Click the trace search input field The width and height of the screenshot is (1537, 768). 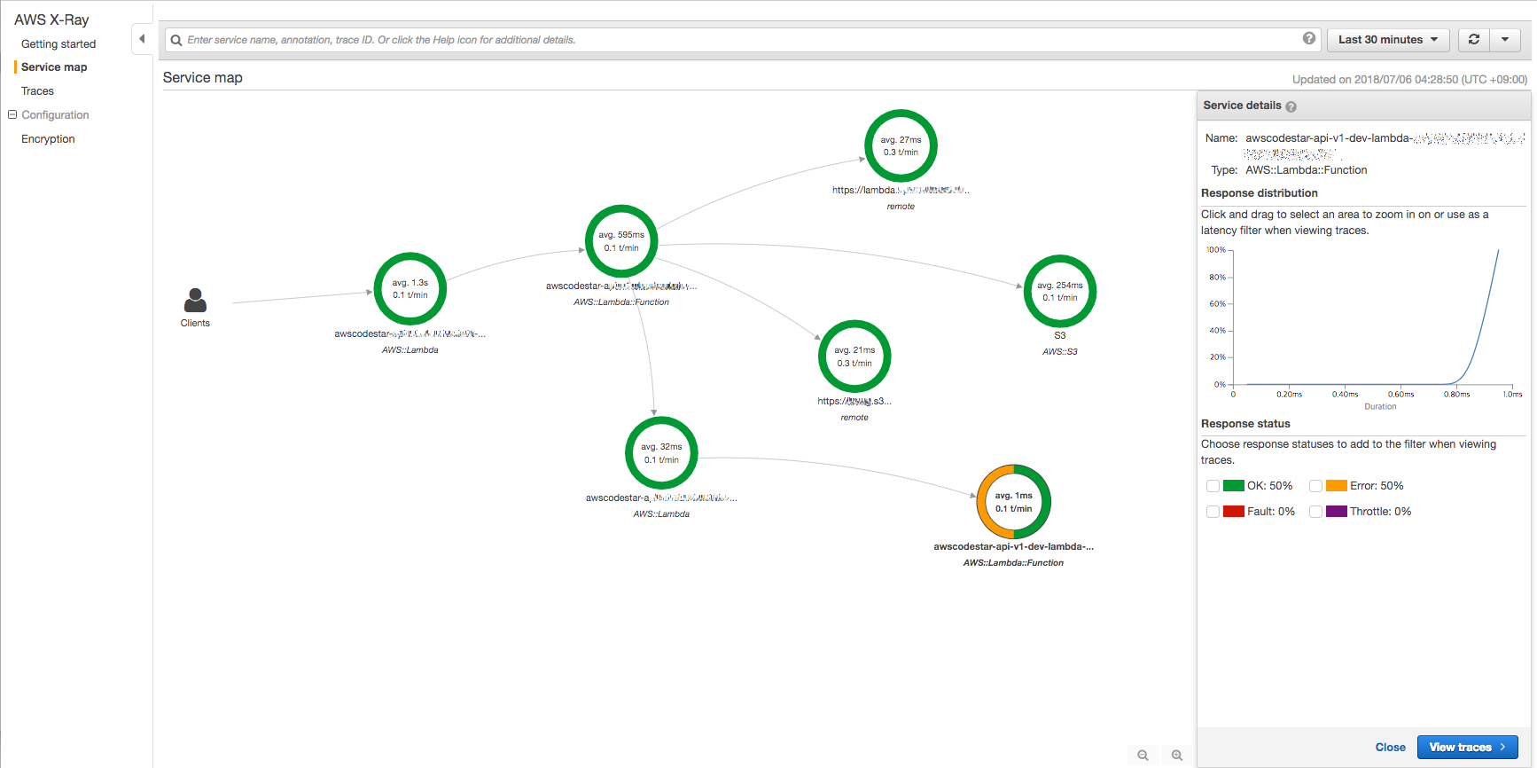click(x=736, y=40)
